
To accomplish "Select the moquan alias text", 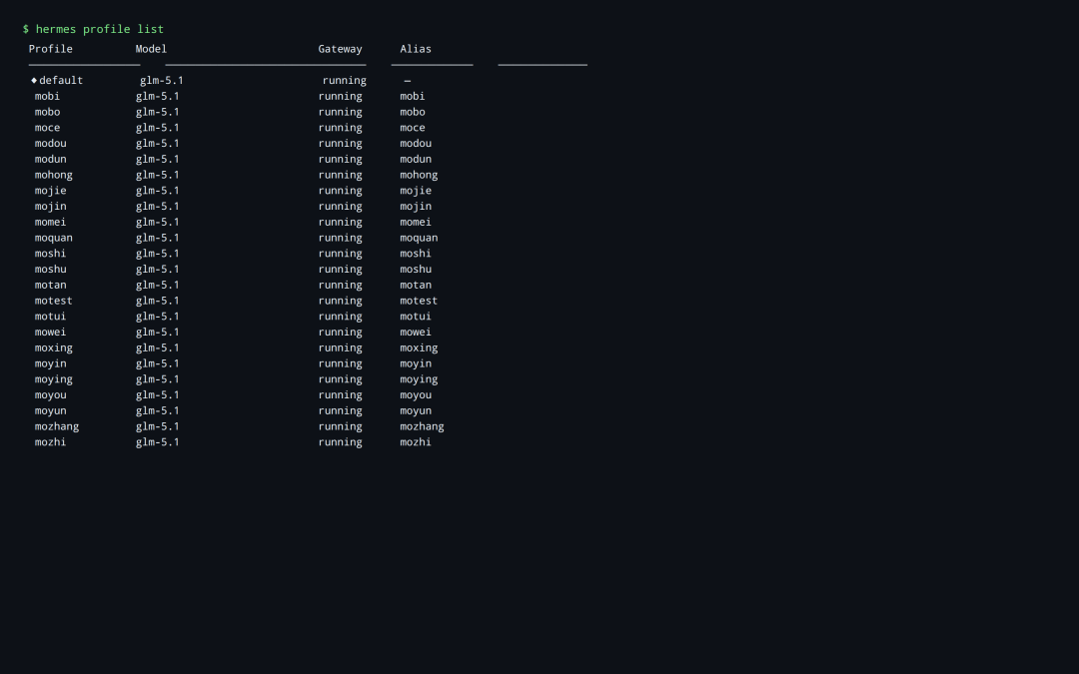I will tap(418, 237).
